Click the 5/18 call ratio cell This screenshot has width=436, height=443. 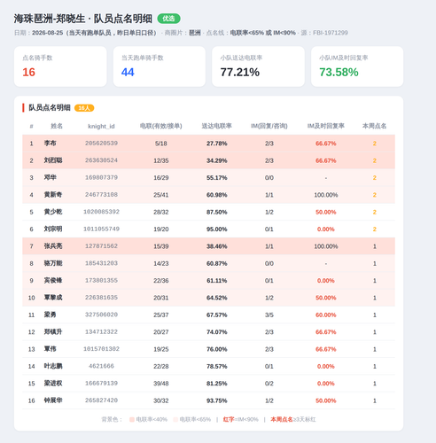[161, 144]
